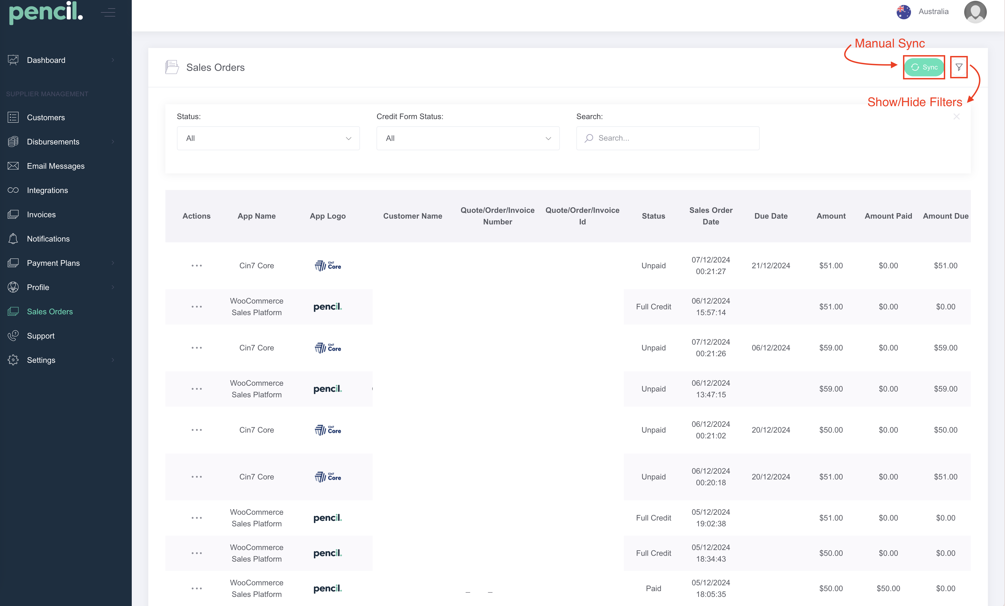1005x606 pixels.
Task: Click the Support phone icon
Action: [x=13, y=336]
